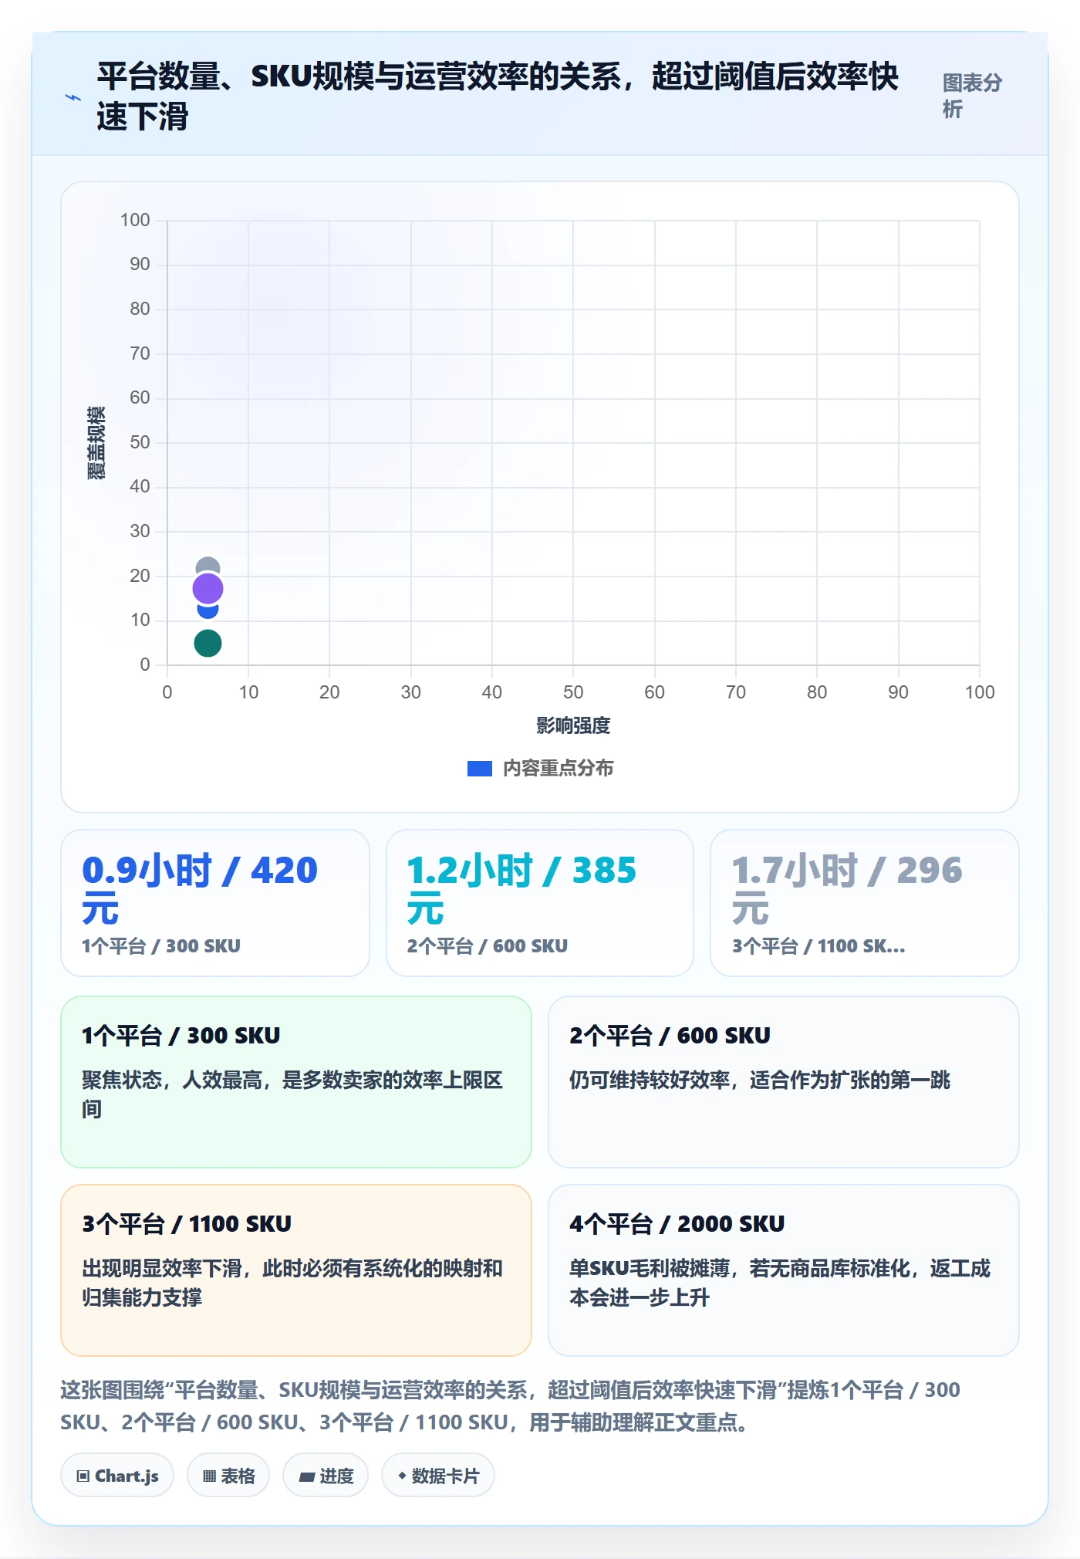Click the 1.7小时 / 296元 stat value

pyautogui.click(x=847, y=889)
